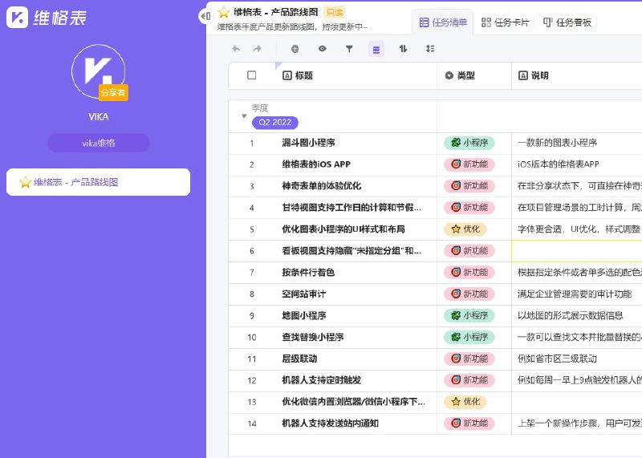Select row 8 title 空间站审计
Screen dimensions: 642x458
304,294
